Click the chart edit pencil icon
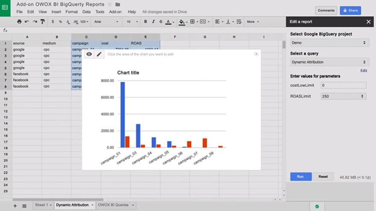This screenshot has height=211, width=376. (99, 54)
